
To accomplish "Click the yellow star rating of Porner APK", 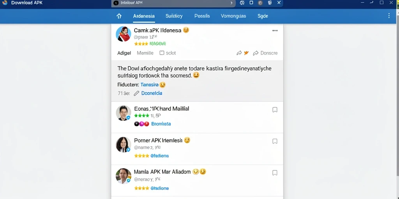I will (x=141, y=155).
